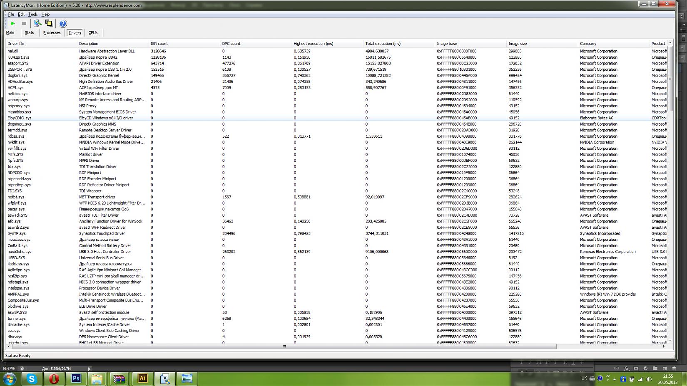Switch to the Processes tab

click(x=52, y=32)
